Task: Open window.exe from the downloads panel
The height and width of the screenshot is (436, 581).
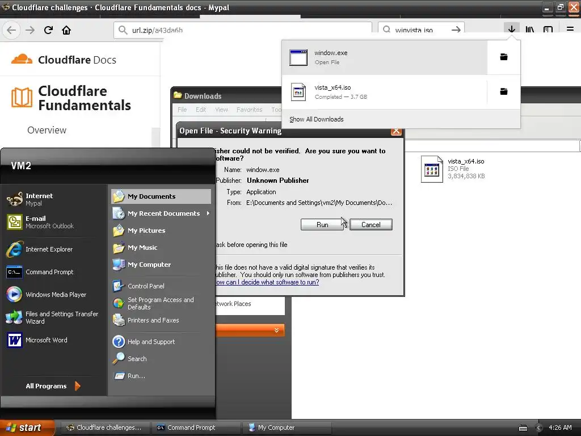Action: [x=384, y=57]
